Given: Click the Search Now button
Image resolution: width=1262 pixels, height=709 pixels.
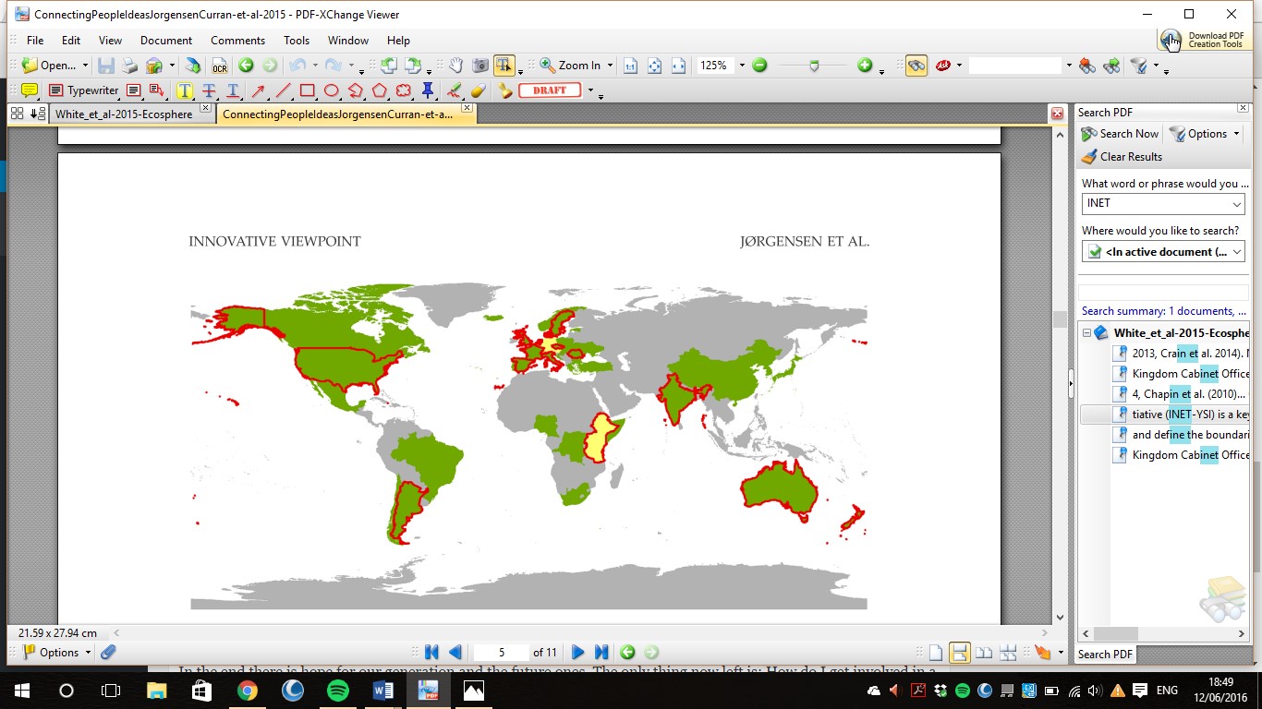Looking at the screenshot, I should click(1120, 134).
